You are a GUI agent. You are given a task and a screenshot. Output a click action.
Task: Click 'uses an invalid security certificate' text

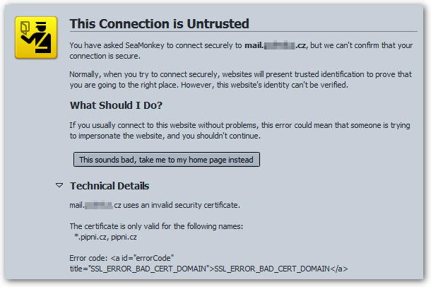(182, 205)
